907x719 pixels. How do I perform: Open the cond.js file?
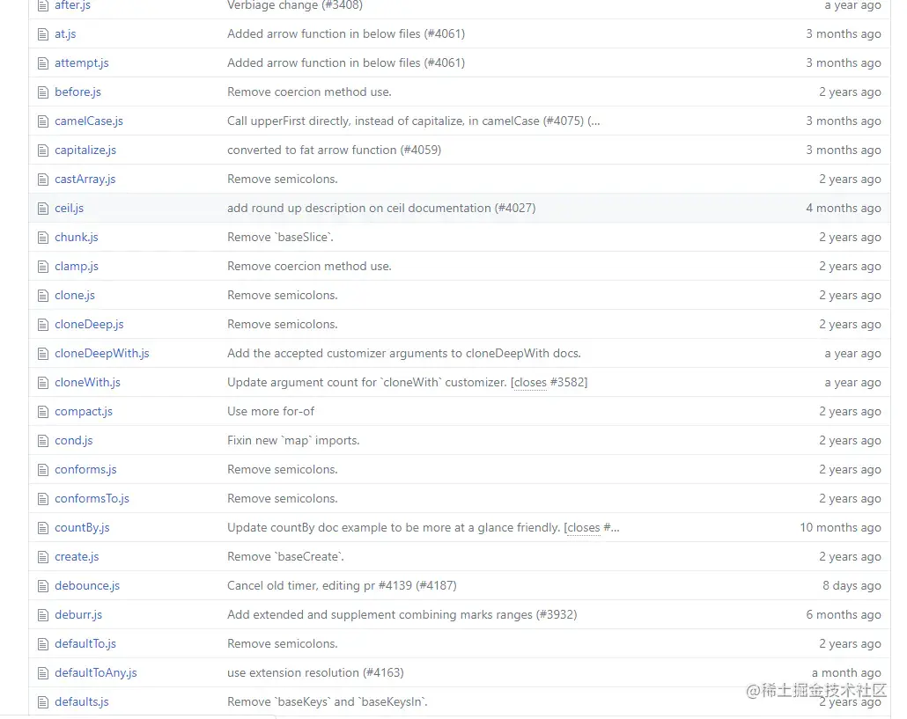coord(73,440)
